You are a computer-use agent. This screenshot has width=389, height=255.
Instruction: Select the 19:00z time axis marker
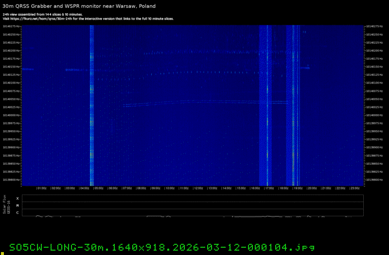(298, 188)
